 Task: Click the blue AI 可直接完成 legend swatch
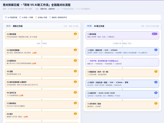(6, 17)
